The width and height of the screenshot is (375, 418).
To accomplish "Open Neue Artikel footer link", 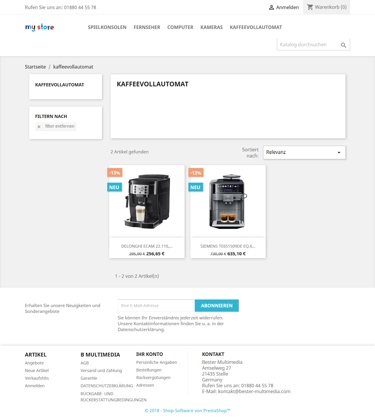I will (37, 371).
